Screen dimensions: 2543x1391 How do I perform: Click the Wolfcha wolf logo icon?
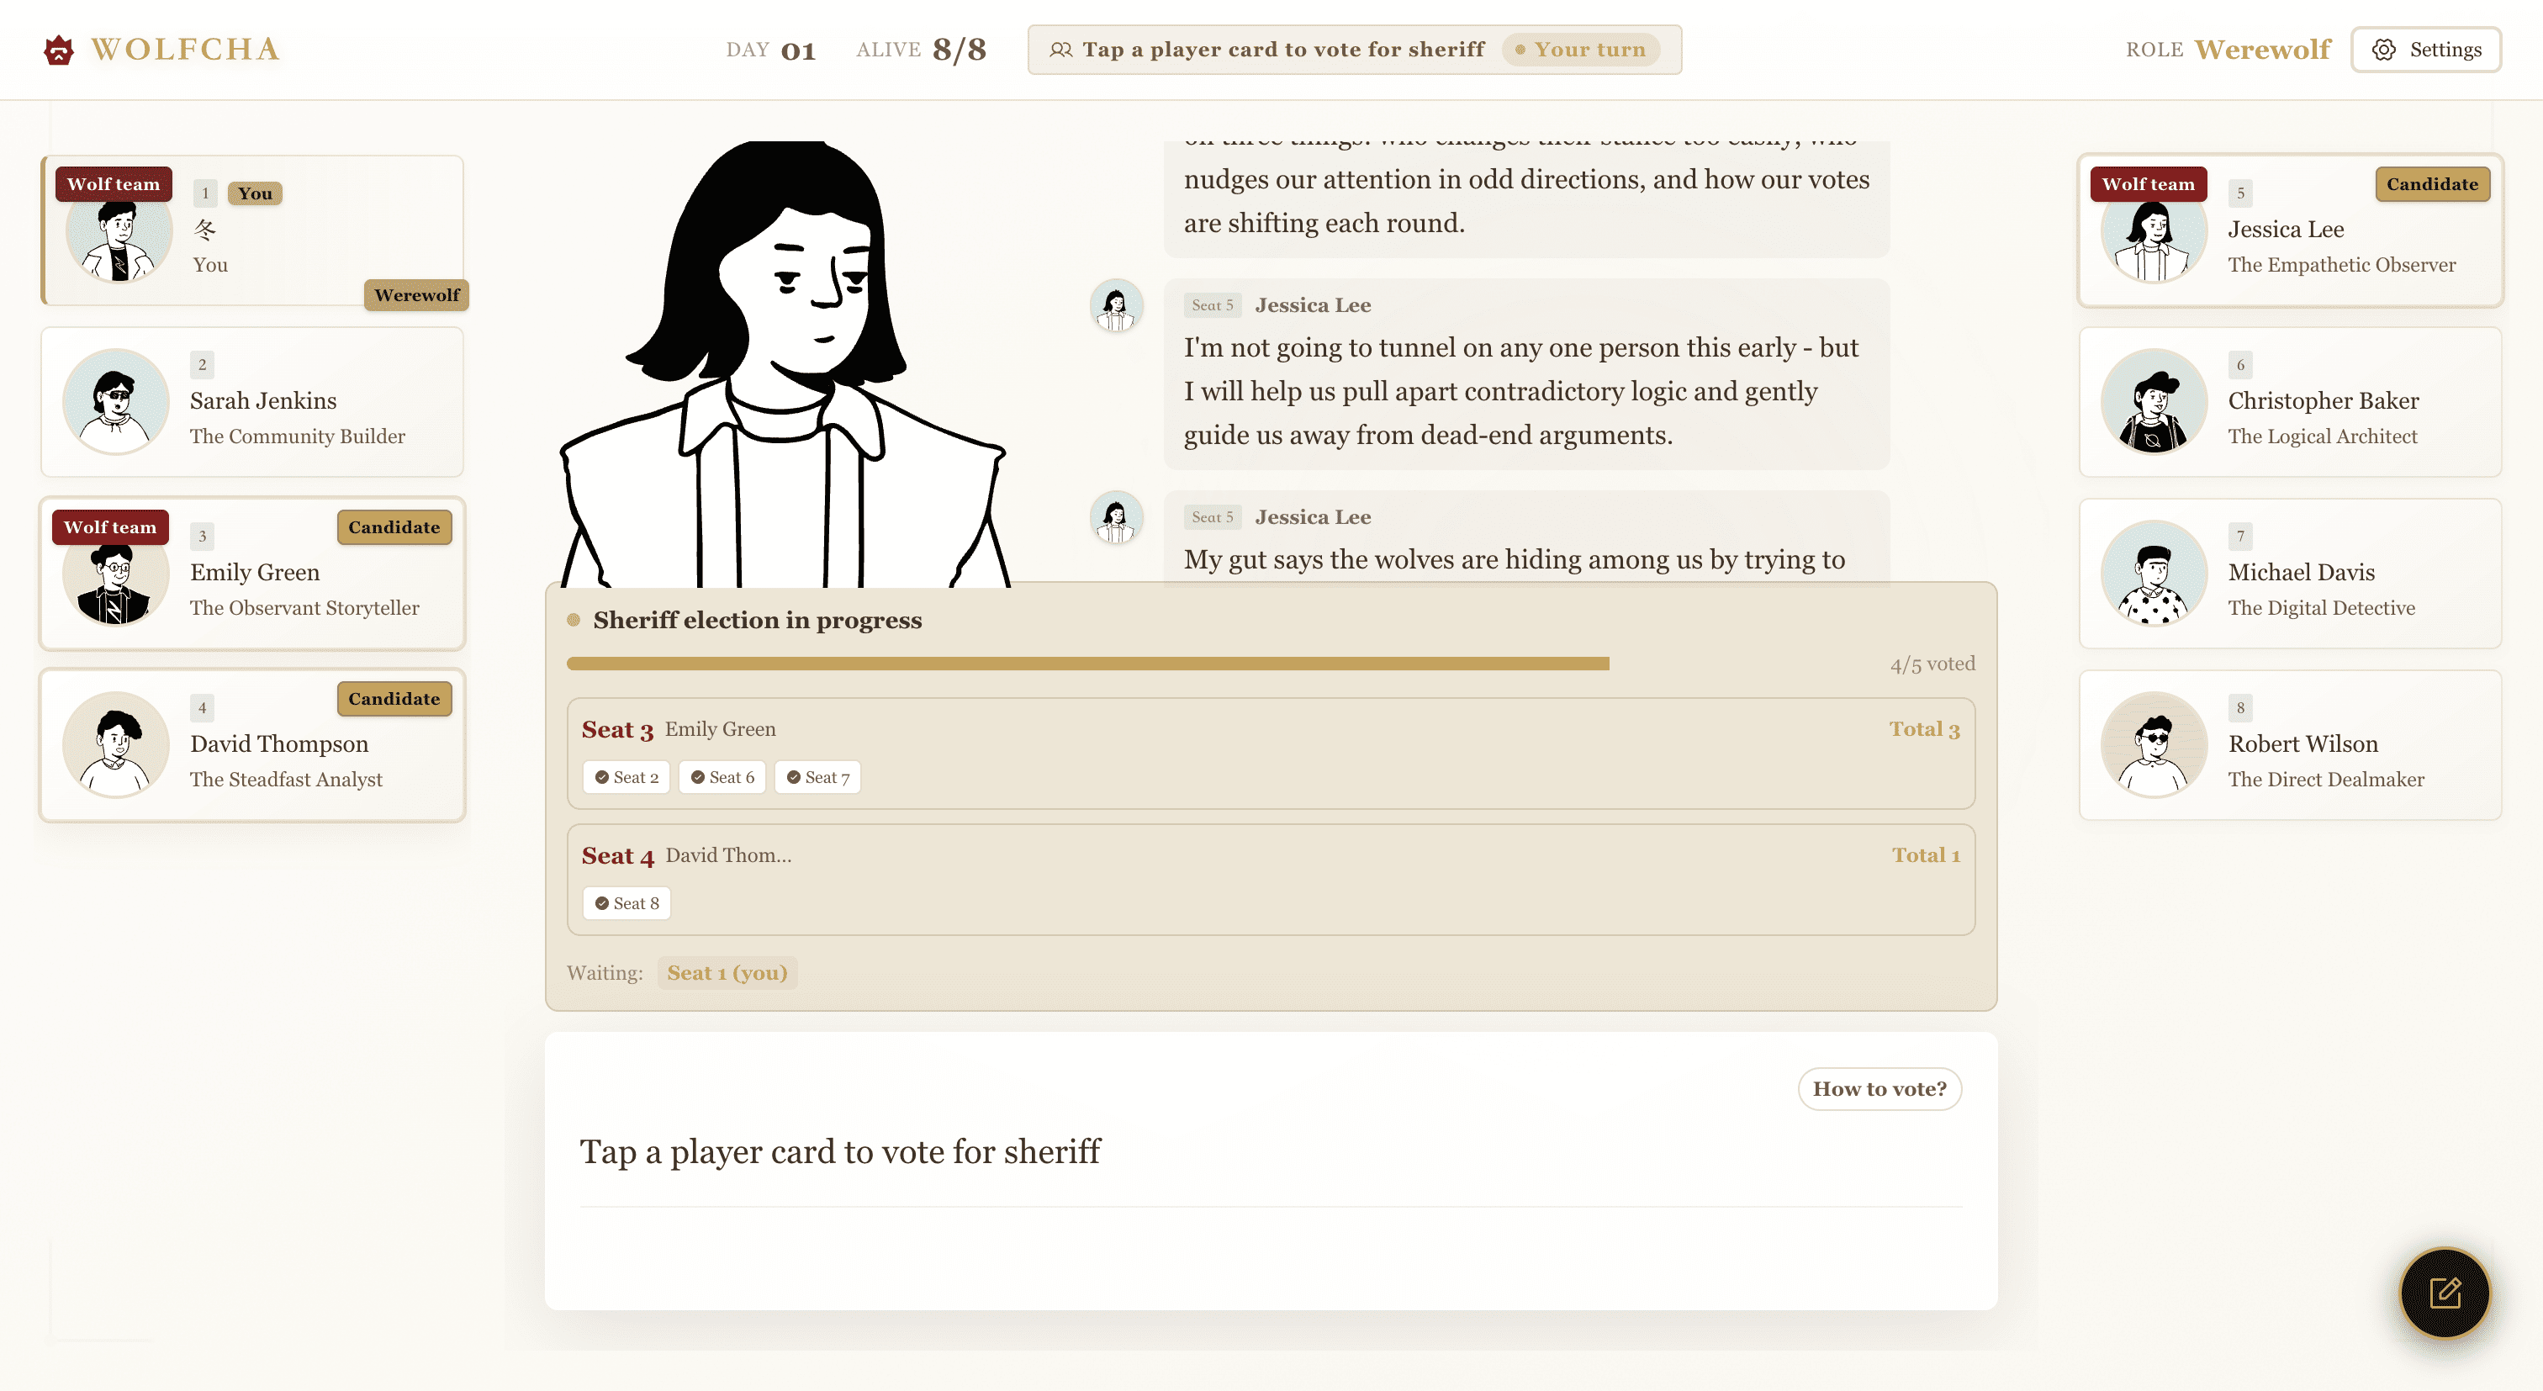point(59,50)
